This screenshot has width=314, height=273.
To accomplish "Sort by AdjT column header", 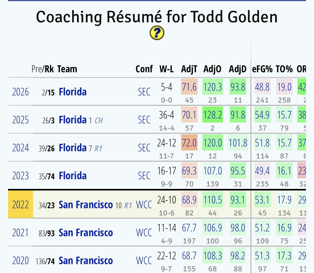I will pos(189,69).
